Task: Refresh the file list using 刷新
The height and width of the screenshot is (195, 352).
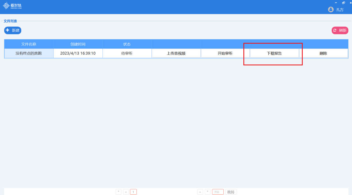Action: pyautogui.click(x=340, y=30)
